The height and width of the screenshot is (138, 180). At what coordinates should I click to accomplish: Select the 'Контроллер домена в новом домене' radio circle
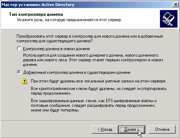click(19, 48)
